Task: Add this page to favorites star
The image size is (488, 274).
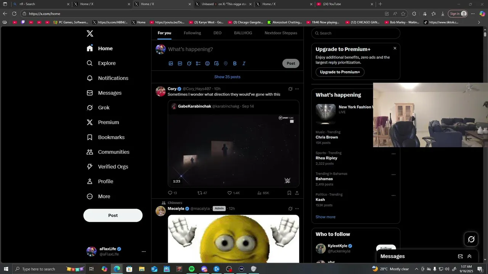Action: pyautogui.click(x=403, y=14)
